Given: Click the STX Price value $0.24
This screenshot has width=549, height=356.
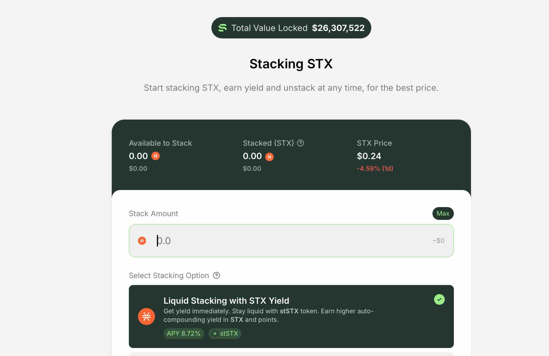Looking at the screenshot, I should tap(369, 156).
